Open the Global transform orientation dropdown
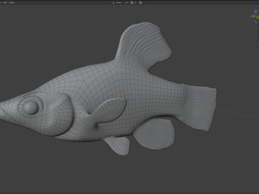 click(x=118, y=3)
